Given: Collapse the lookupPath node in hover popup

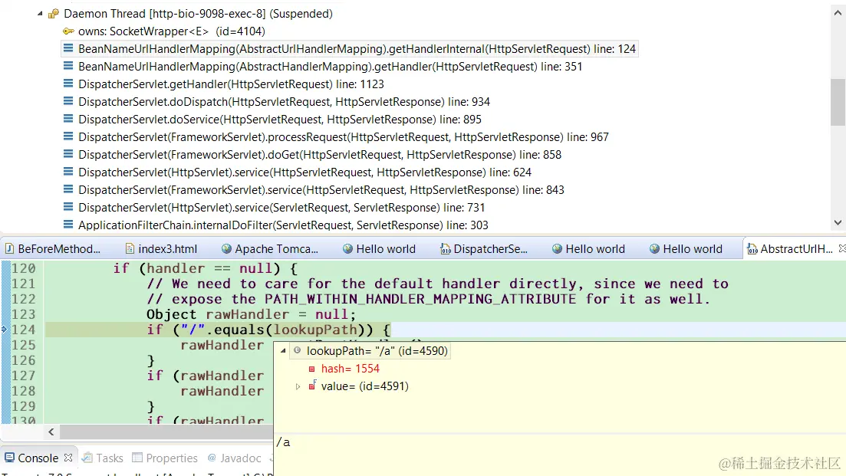Looking at the screenshot, I should tap(283, 351).
